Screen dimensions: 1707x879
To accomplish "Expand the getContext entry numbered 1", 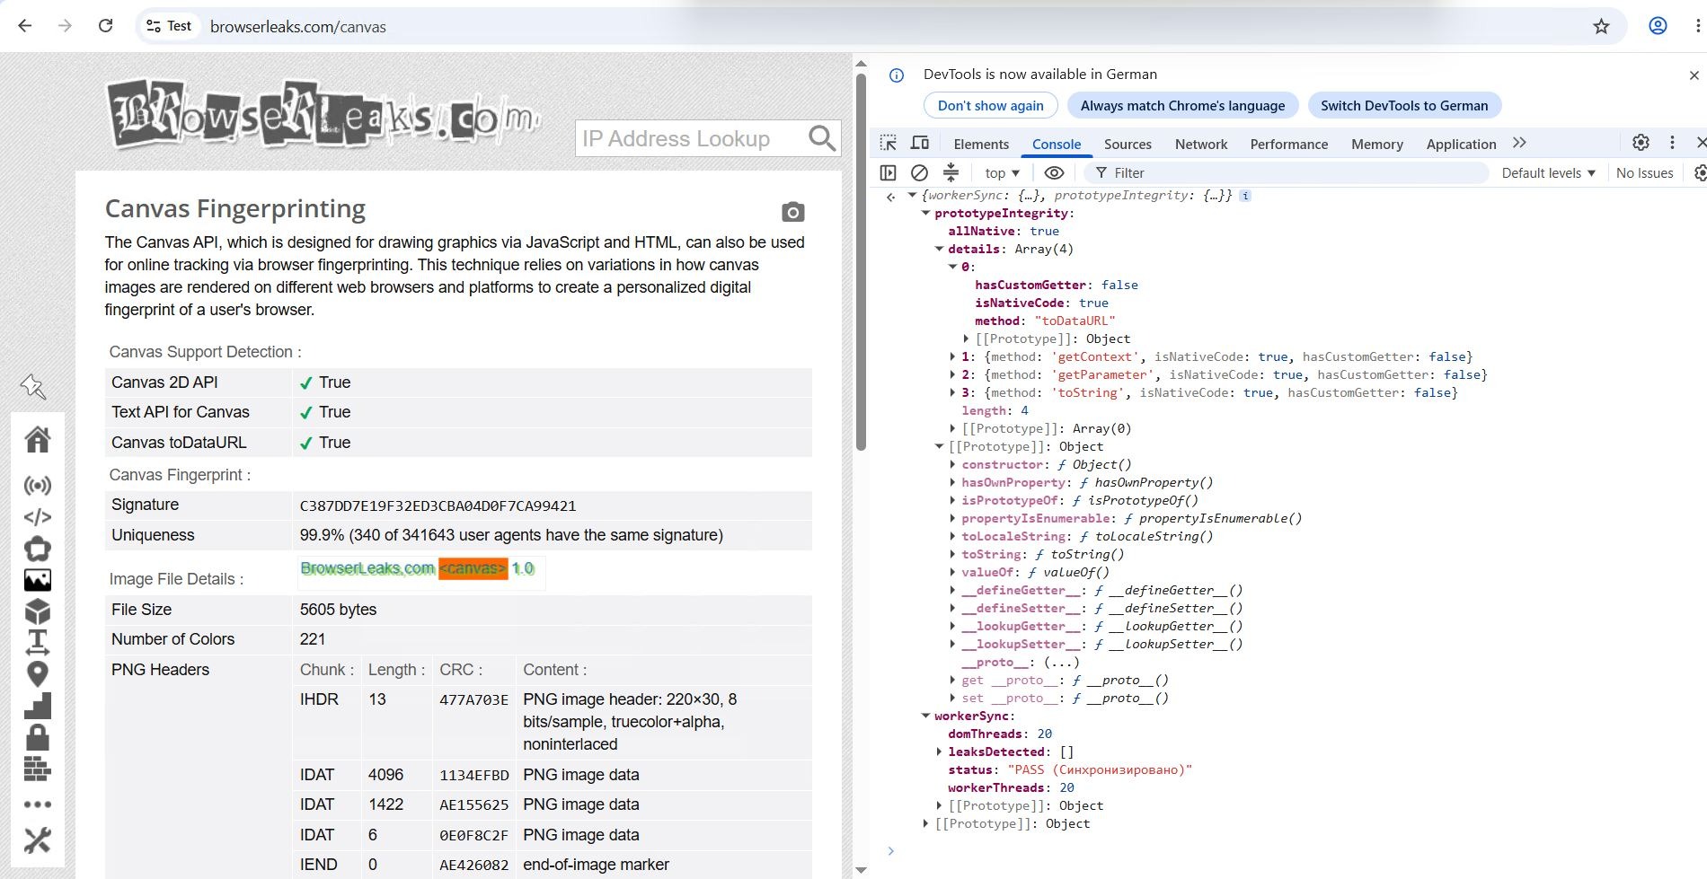I will click(x=953, y=356).
